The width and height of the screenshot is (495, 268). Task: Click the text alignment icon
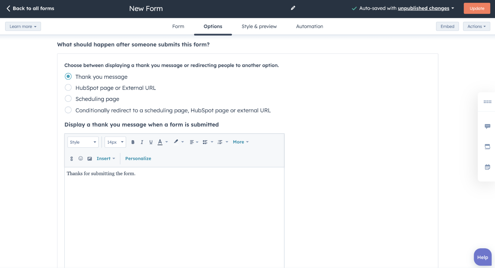click(192, 142)
